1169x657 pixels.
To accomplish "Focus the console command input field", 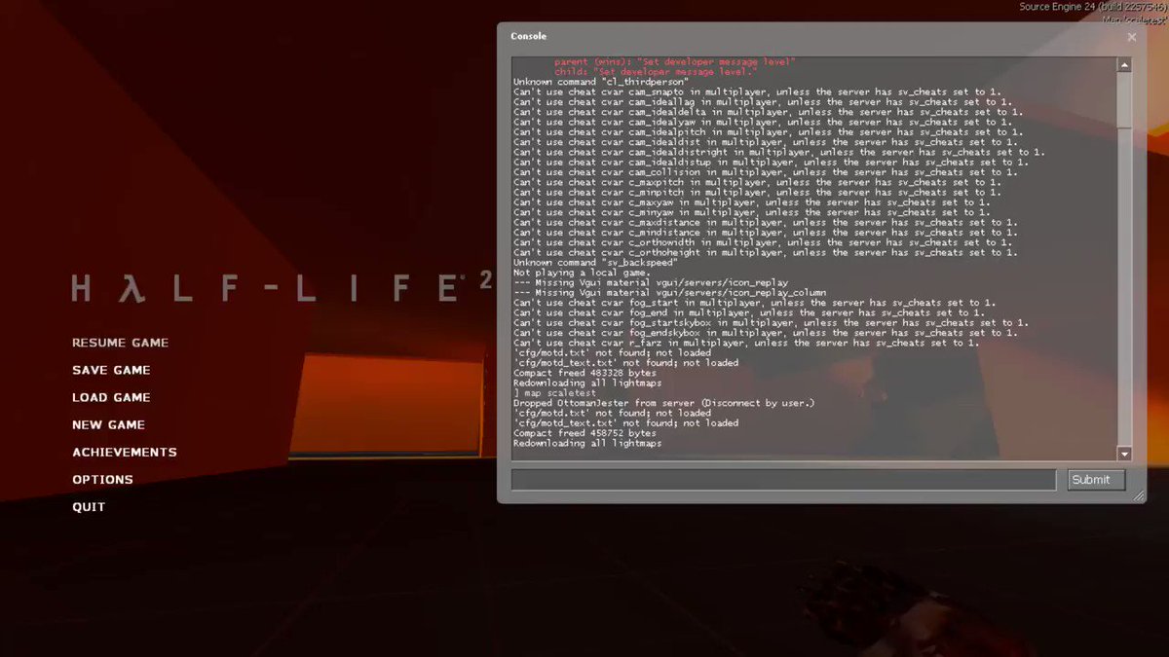I will point(783,480).
